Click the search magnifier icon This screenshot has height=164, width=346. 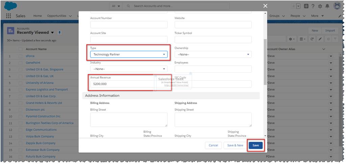coord(128,6)
